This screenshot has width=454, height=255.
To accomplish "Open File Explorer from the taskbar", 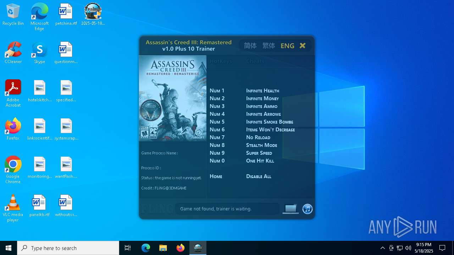I will click(163, 248).
